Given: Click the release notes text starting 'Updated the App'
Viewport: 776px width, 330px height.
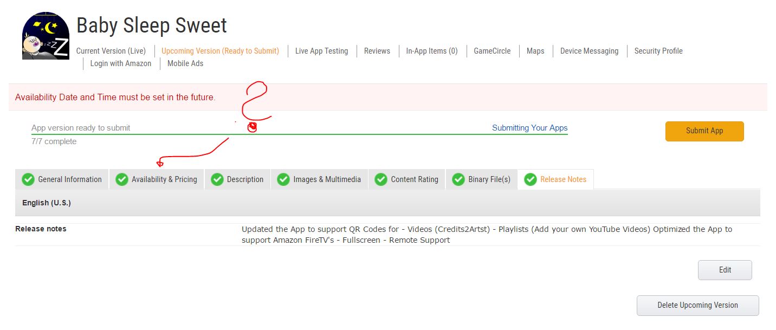Looking at the screenshot, I should [x=487, y=235].
